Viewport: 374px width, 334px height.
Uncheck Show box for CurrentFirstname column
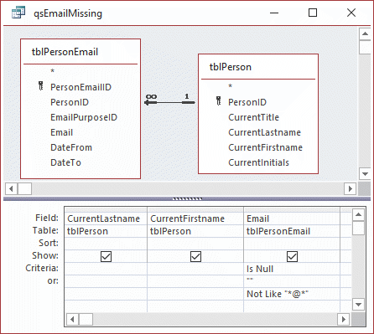pos(195,256)
